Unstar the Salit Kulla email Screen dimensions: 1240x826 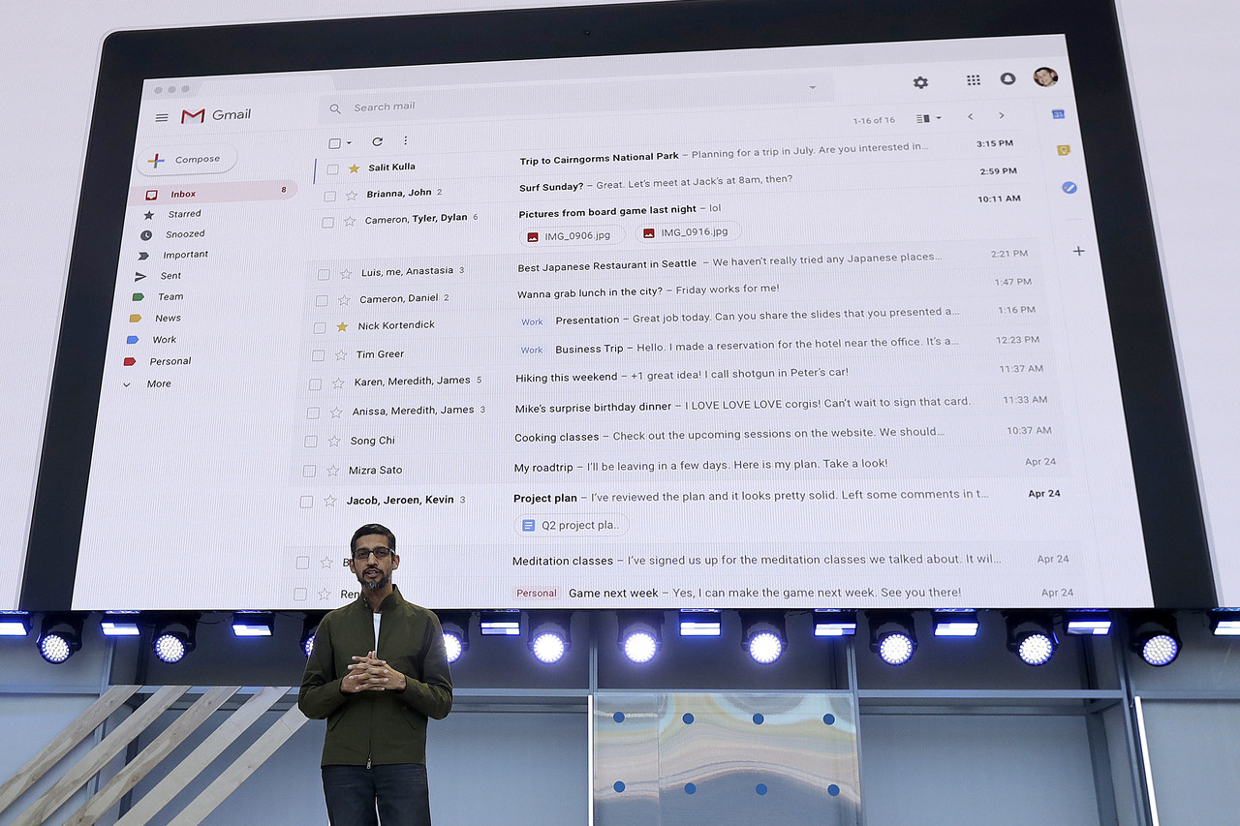point(354,168)
